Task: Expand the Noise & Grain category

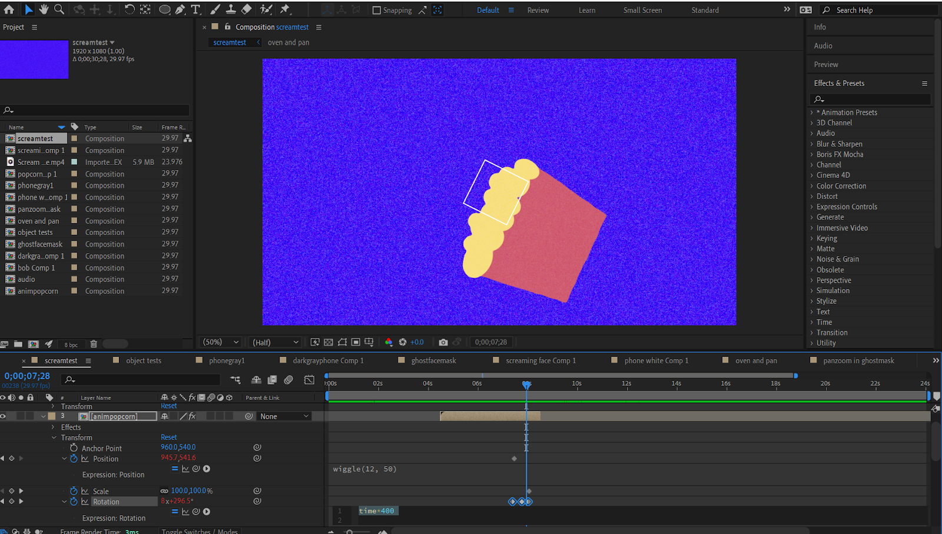Action: click(812, 259)
